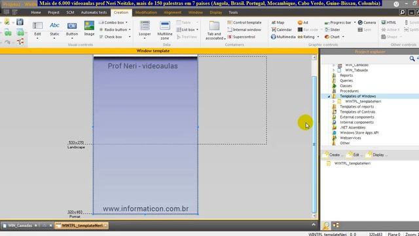Collapse the Templates of Windows node
The height and width of the screenshot is (236, 419).
click(329, 96)
